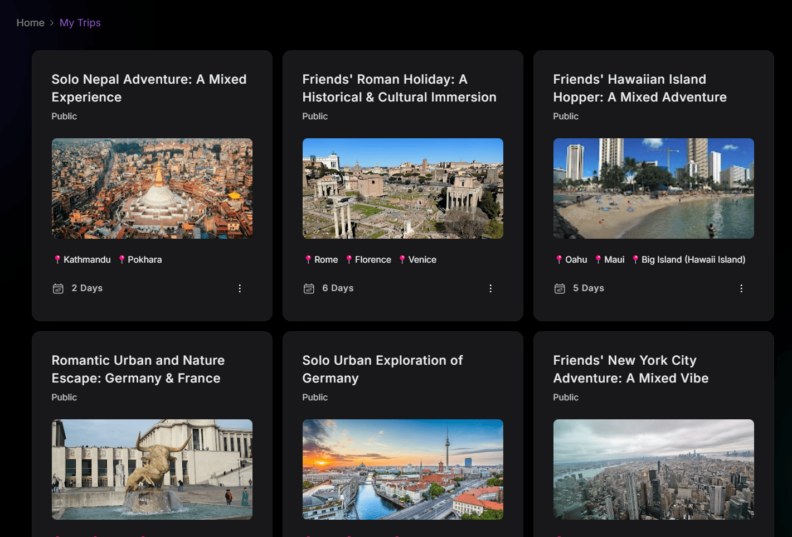792x537 pixels.
Task: Click the 2 Days duration text
Action: point(87,288)
